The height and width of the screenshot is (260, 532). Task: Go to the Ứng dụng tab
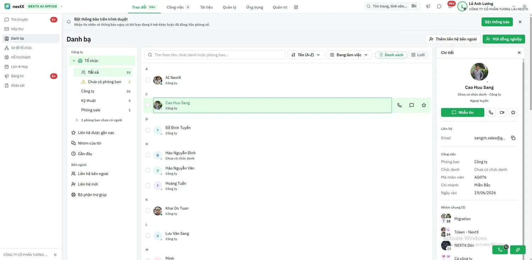[x=254, y=7]
